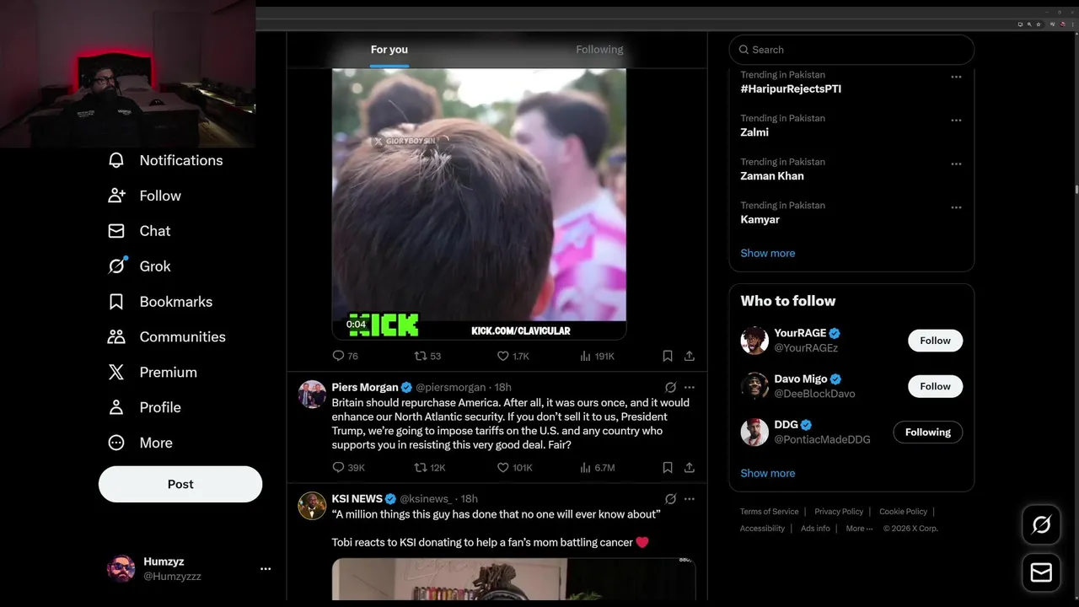Image resolution: width=1079 pixels, height=607 pixels.
Task: Open options for Kamyar trend
Action: click(956, 207)
